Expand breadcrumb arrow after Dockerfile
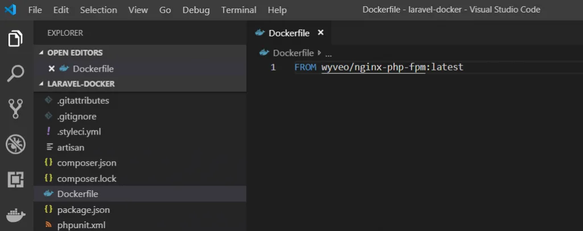Screen dimensions: 583x231 (x=319, y=53)
